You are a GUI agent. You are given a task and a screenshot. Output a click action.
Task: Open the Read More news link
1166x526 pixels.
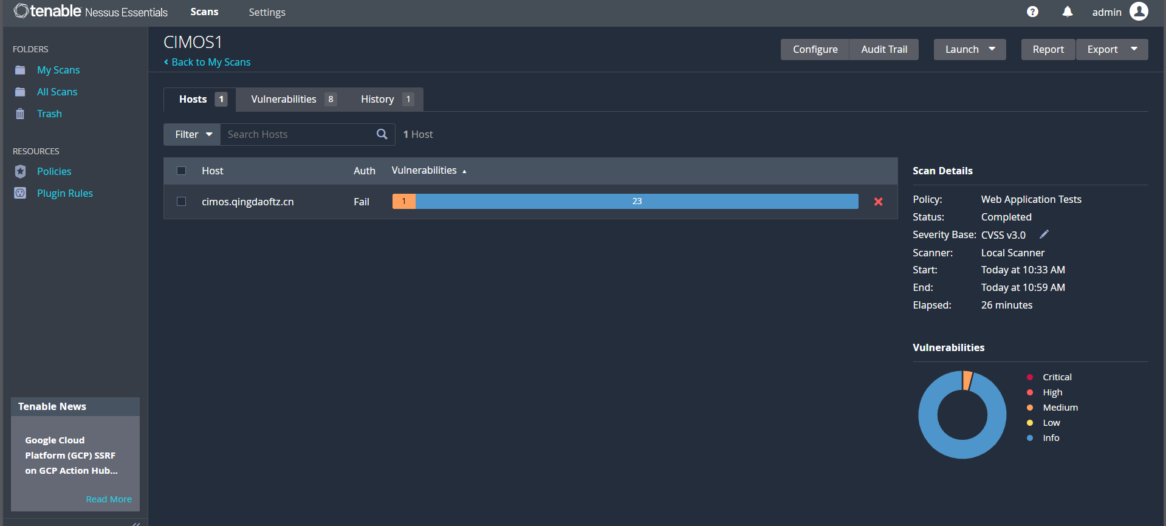click(x=109, y=499)
